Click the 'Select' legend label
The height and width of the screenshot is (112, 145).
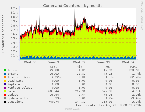[13, 91]
